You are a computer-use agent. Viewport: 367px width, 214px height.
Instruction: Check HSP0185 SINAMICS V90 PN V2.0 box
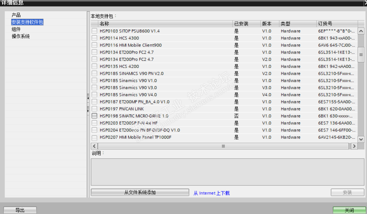click(95, 74)
